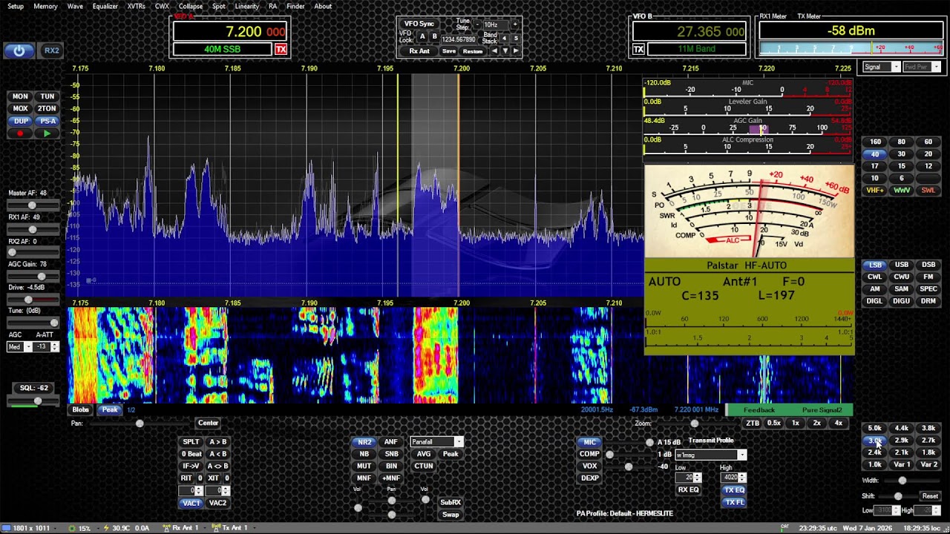Open the Transmit Profile dropdown

click(x=710, y=455)
